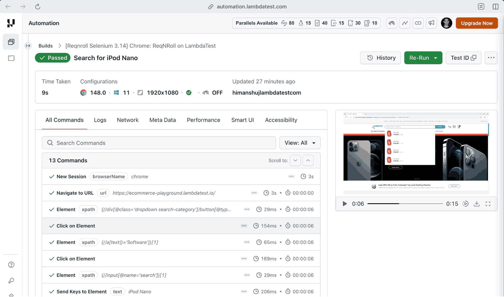Click the integrations link icon in the header
The height and width of the screenshot is (297, 504).
tap(418, 23)
